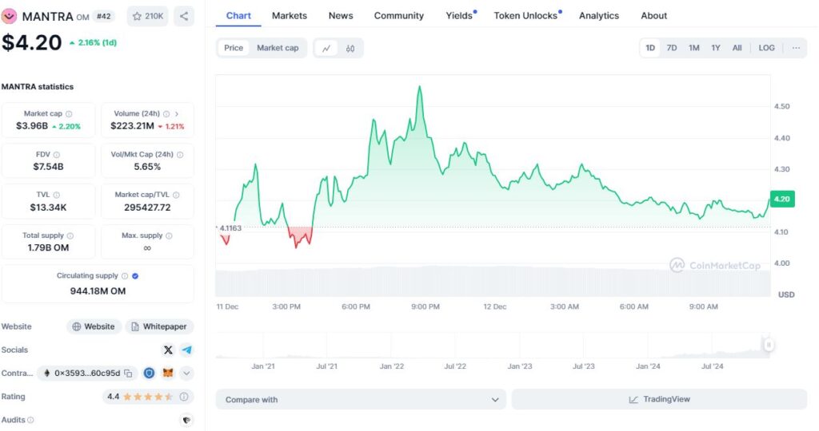Open MANTRA's X (Twitter) profile

[168, 350]
